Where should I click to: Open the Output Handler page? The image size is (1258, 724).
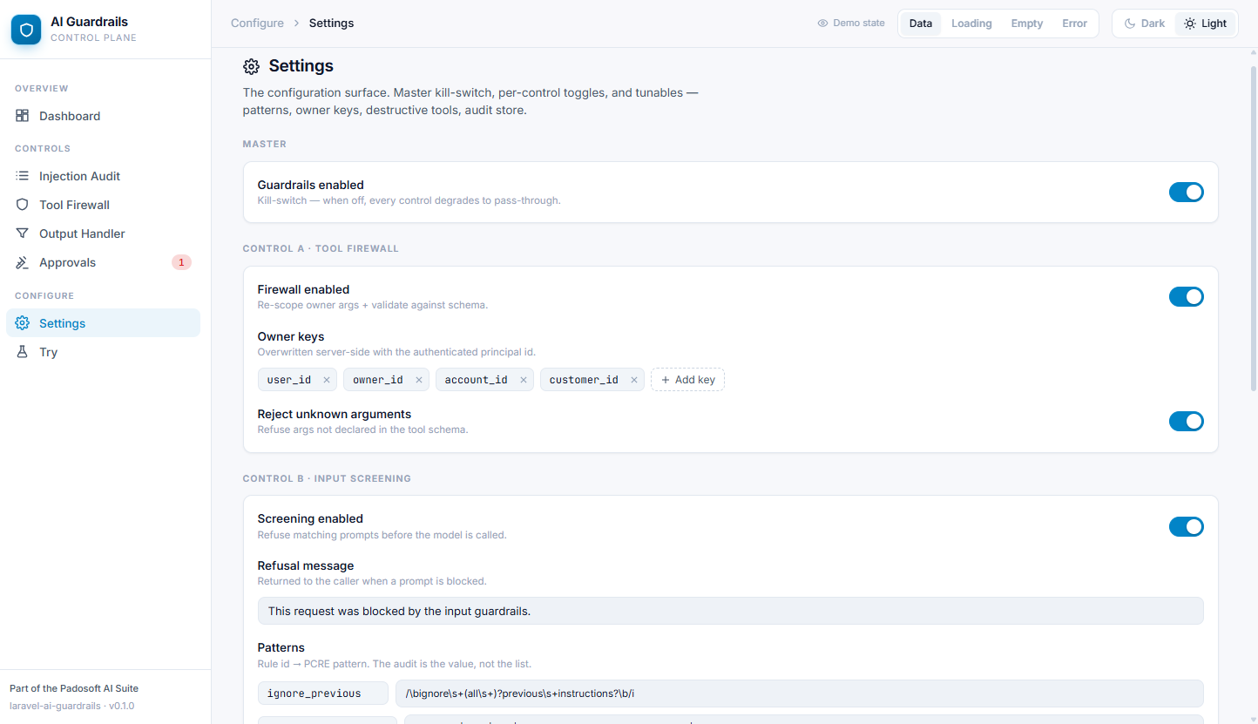tap(103, 233)
